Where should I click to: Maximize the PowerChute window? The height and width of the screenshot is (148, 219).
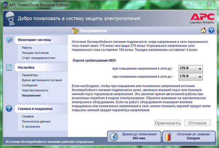point(196,4)
